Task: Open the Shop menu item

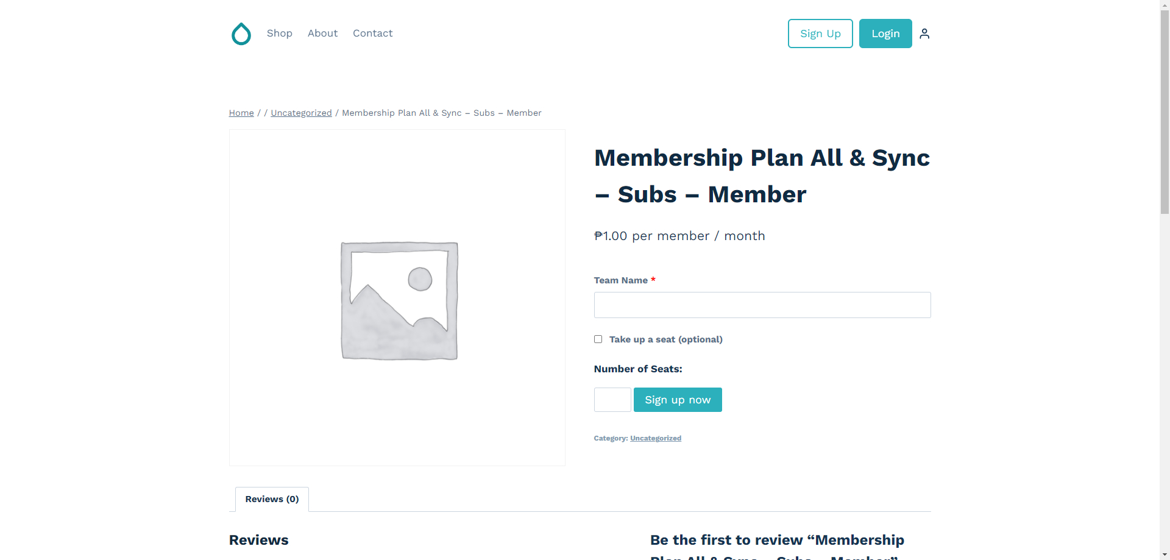Action: coord(280,34)
